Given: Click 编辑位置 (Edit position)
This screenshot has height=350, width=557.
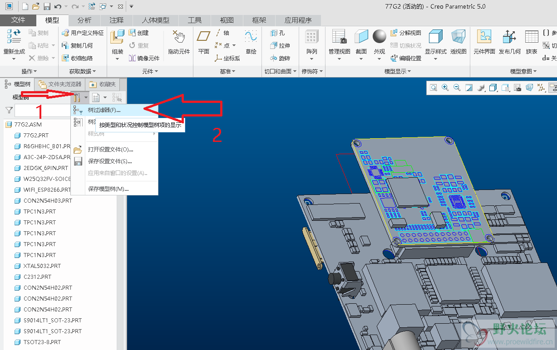Looking at the screenshot, I should (406, 58).
